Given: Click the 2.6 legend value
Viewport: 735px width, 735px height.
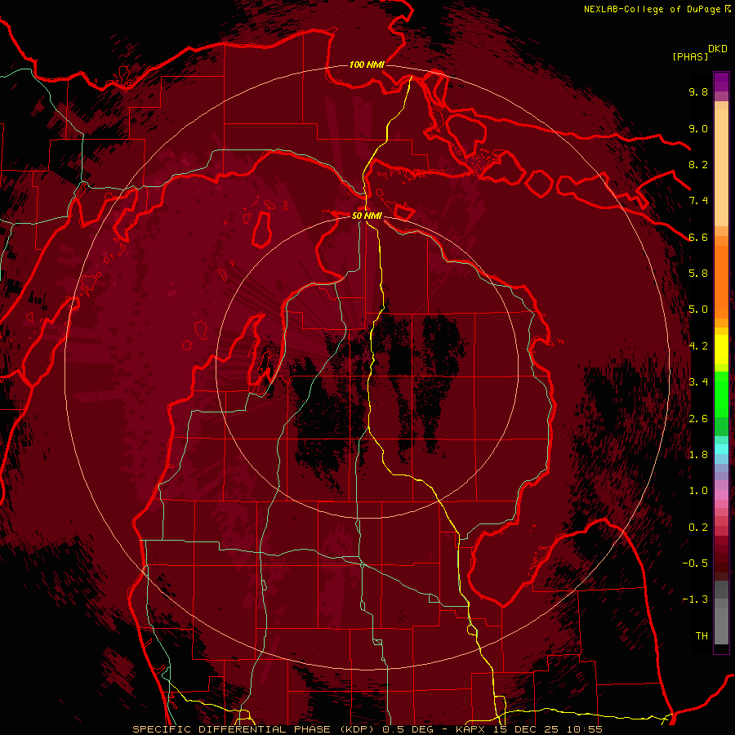Looking at the screenshot, I should [698, 419].
